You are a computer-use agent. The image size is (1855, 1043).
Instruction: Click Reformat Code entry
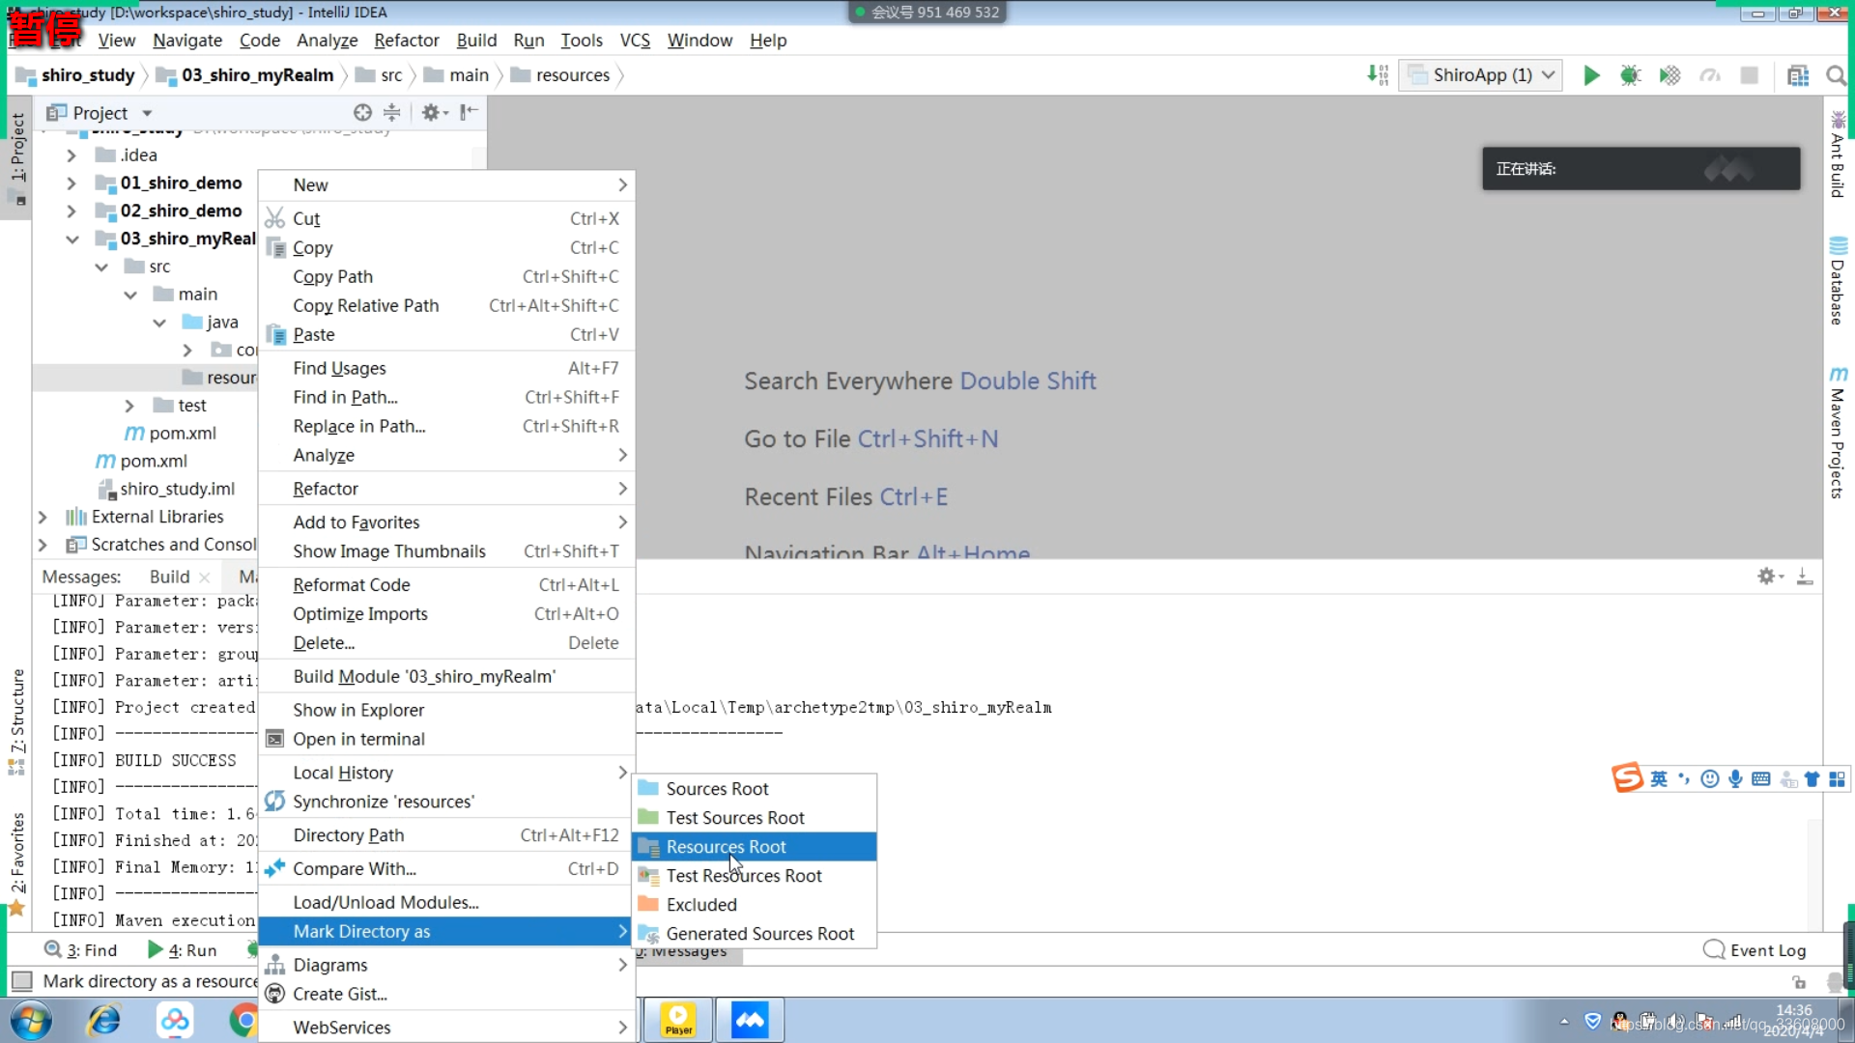coord(446,585)
